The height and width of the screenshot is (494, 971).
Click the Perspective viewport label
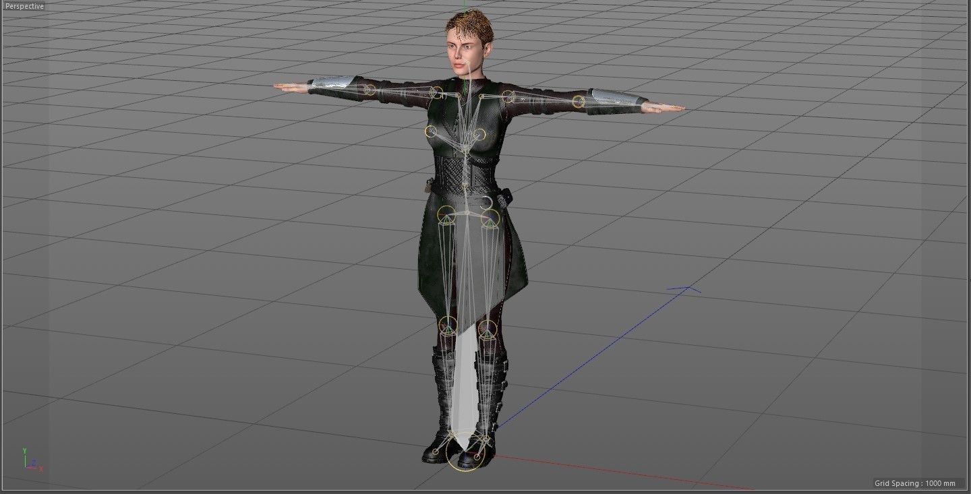24,6
